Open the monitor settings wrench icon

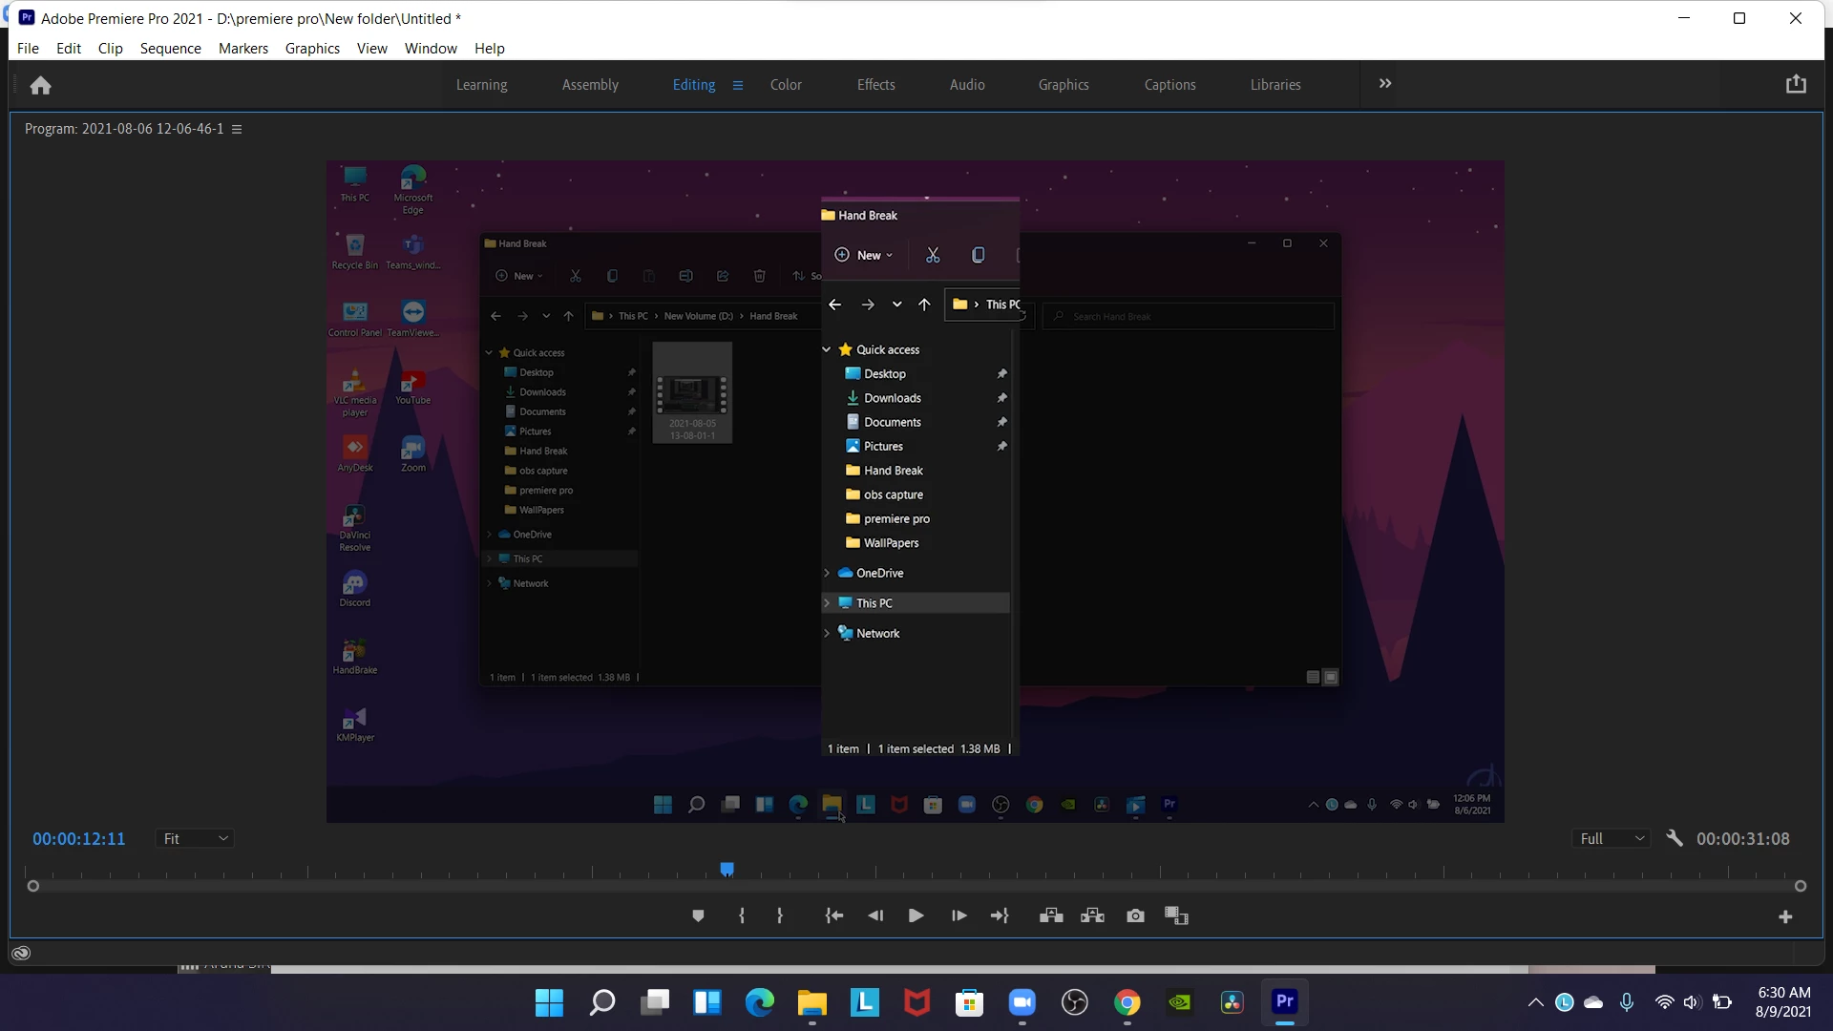(1674, 838)
